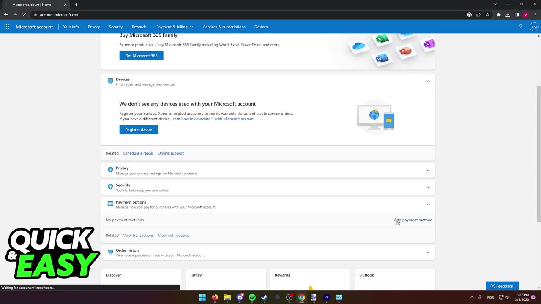This screenshot has width=541, height=304.
Task: Open a new Chrome tab
Action: [76, 5]
